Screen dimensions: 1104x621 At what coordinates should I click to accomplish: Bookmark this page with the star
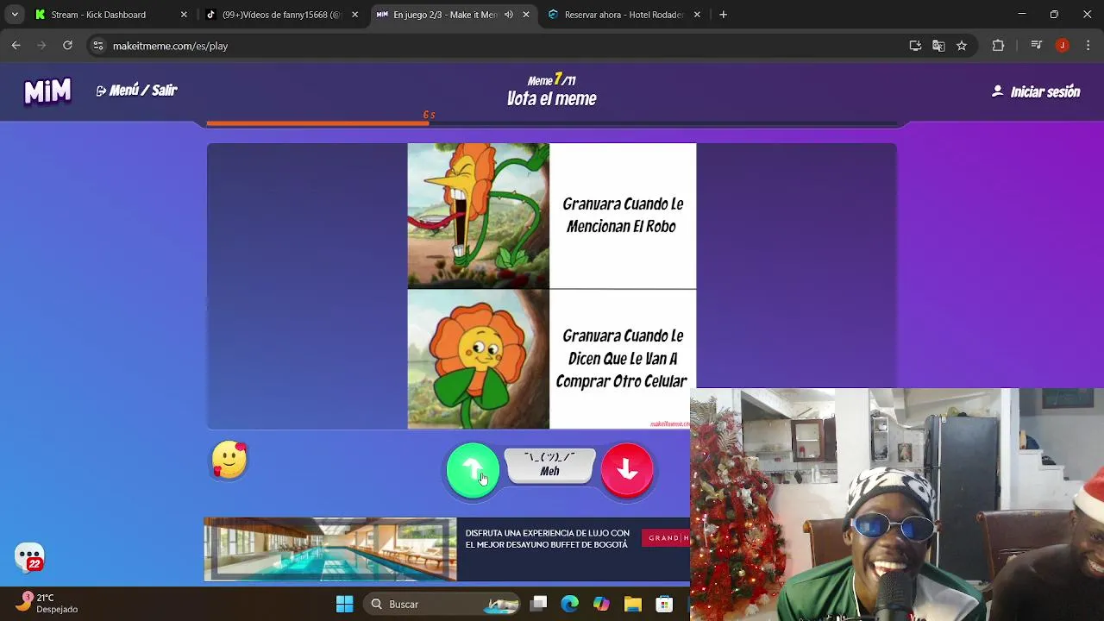[962, 46]
